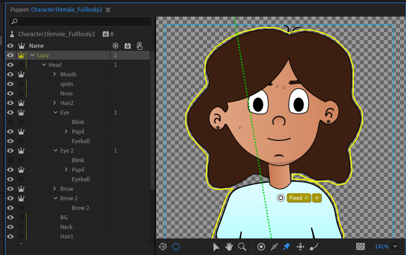Click layer panel vertical scrollbar
Image resolution: width=406 pixels, height=255 pixels.
pos(152,120)
